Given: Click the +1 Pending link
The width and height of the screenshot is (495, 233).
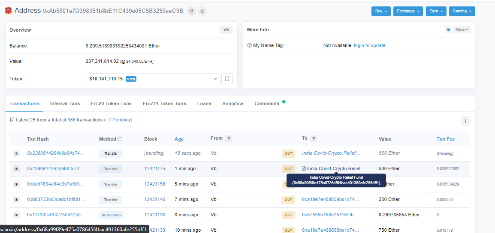Looking at the screenshot, I should point(118,120).
